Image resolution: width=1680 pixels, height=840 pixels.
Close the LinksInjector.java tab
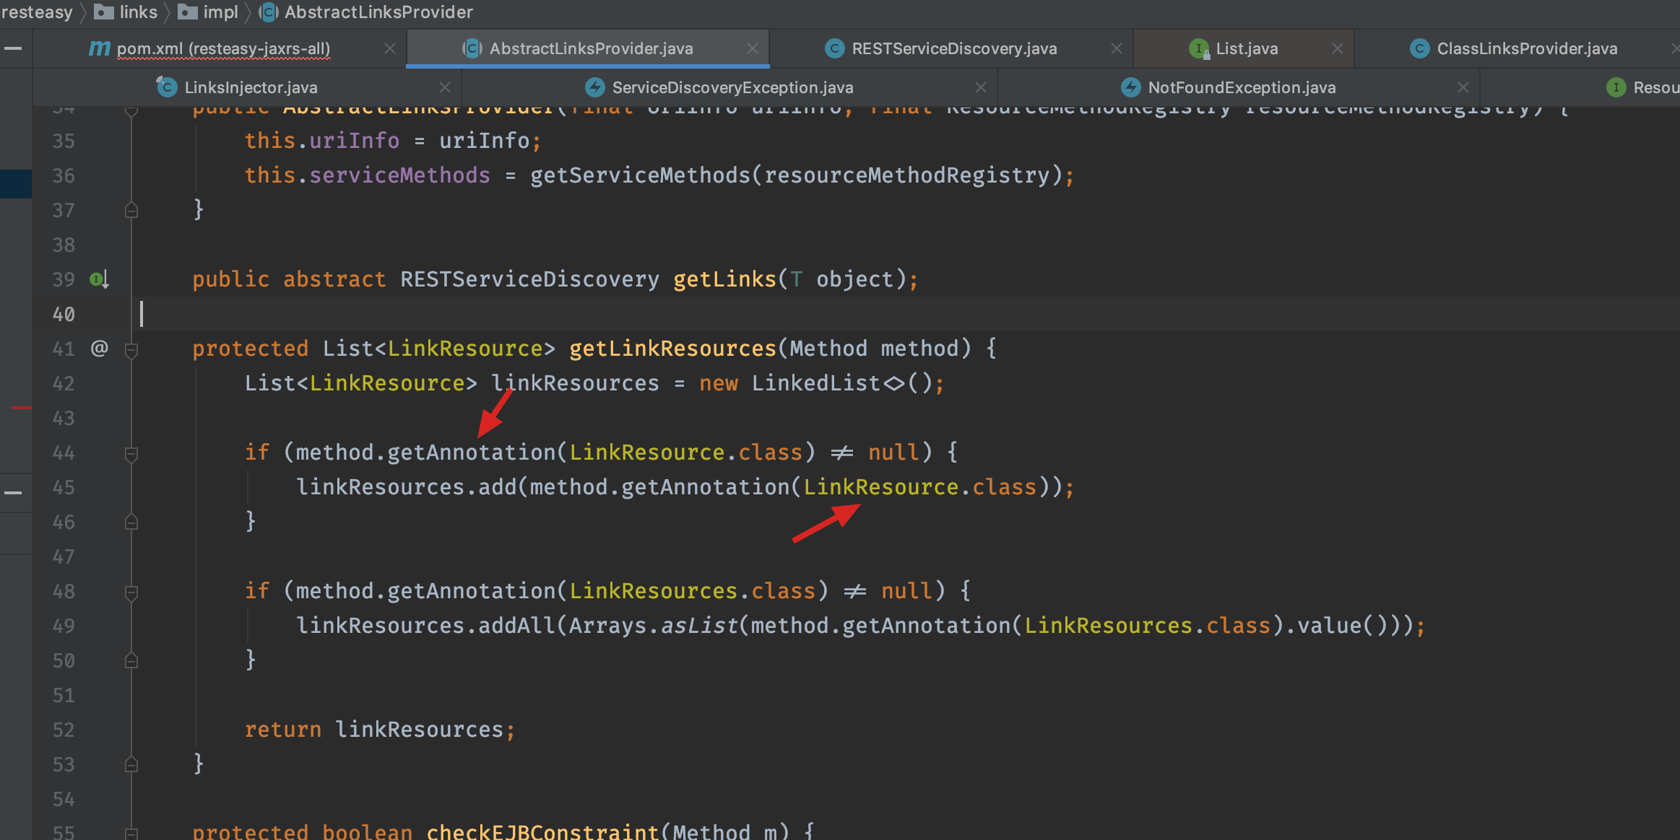pos(445,87)
